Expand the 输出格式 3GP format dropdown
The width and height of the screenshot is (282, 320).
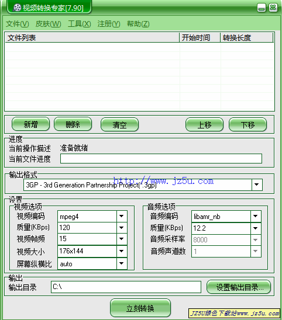(257, 185)
